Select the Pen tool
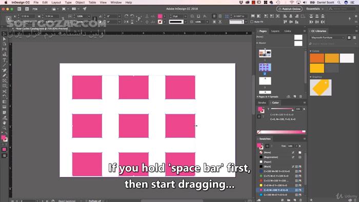Image resolution: width=359 pixels, height=202 pixels. point(4,70)
